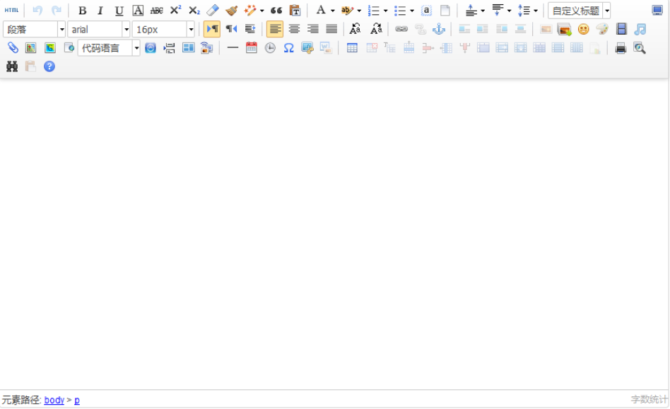This screenshot has height=409, width=670.
Task: Paste as plain text
Action: pyautogui.click(x=295, y=11)
